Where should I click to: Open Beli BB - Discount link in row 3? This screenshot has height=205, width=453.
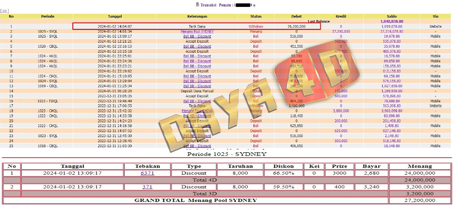[x=197, y=36]
